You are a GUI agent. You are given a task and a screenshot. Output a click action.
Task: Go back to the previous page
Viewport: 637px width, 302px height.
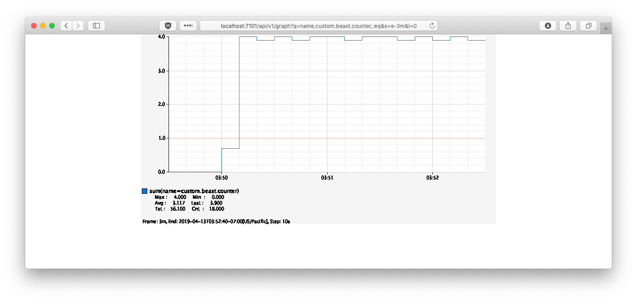[x=66, y=26]
